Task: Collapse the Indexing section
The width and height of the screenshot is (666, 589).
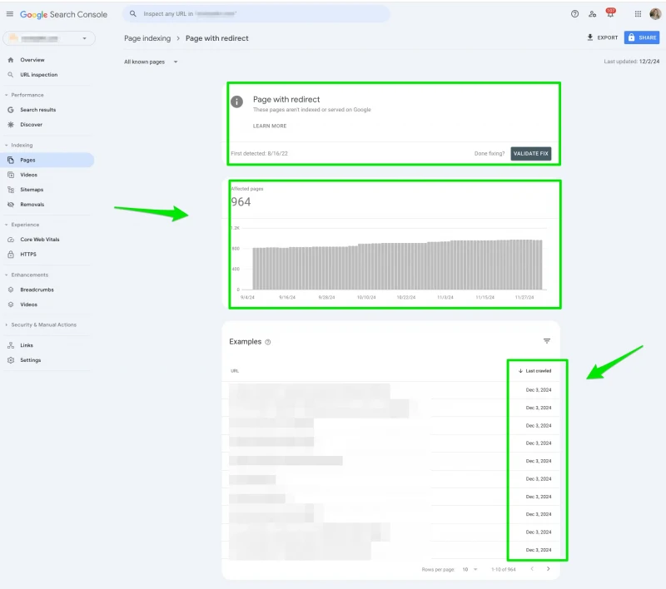Action: [x=7, y=145]
